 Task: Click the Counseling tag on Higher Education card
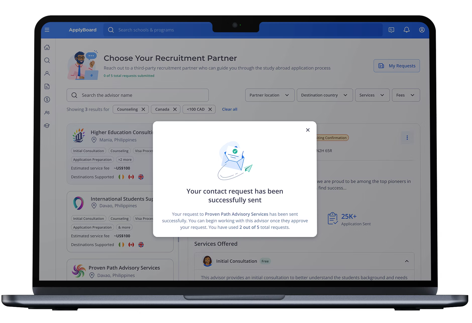[119, 151]
